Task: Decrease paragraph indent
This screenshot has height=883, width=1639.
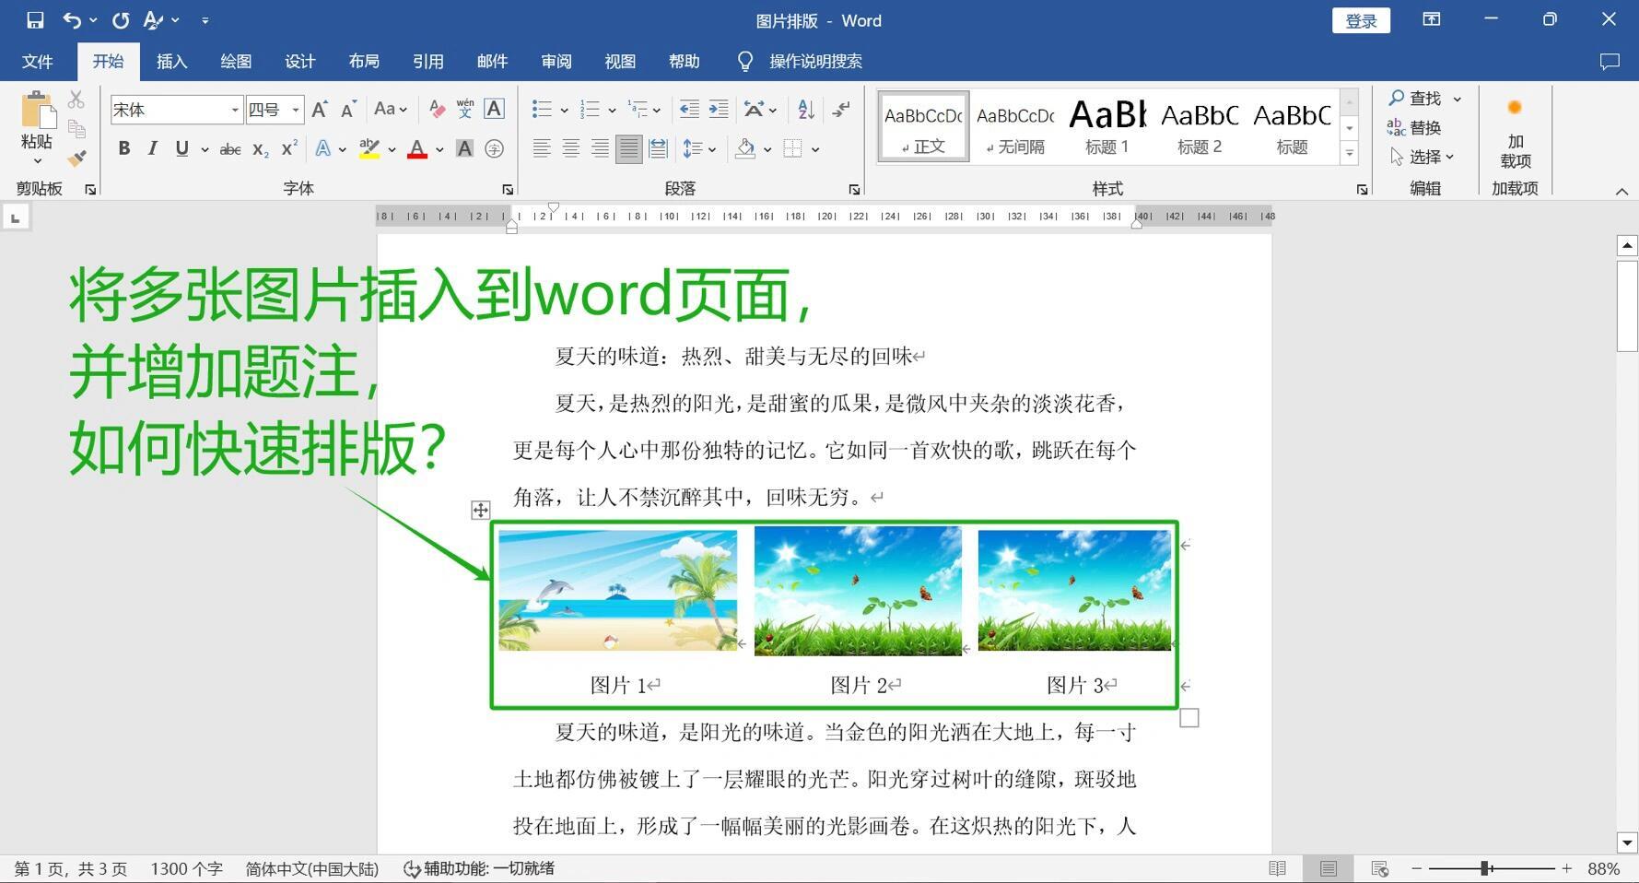Action: coord(689,110)
